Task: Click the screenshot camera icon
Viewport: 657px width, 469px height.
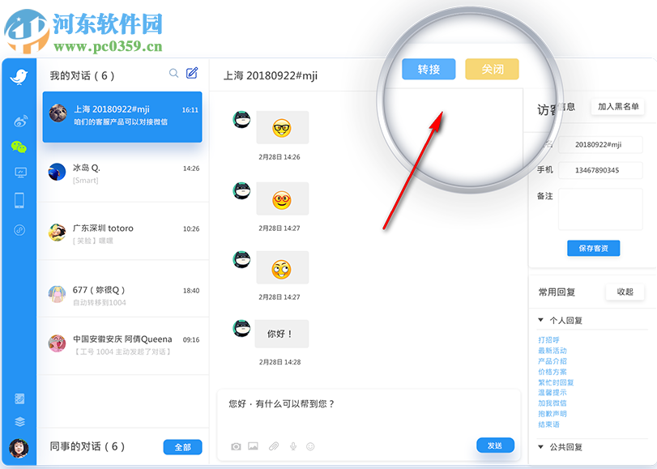Action: (x=235, y=446)
